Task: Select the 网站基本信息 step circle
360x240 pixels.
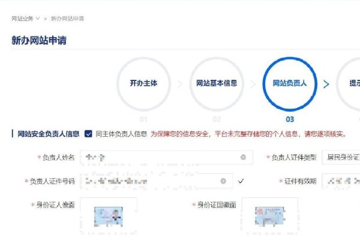Action: pos(217,84)
